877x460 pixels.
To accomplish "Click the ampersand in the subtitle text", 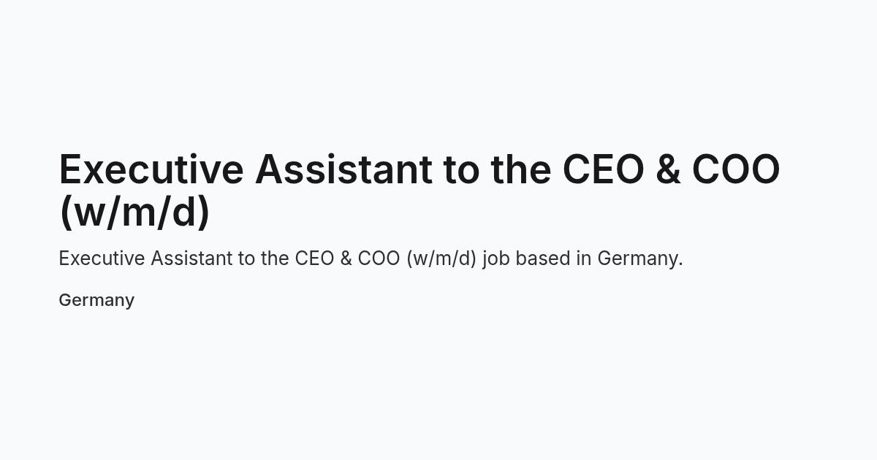I will click(346, 258).
